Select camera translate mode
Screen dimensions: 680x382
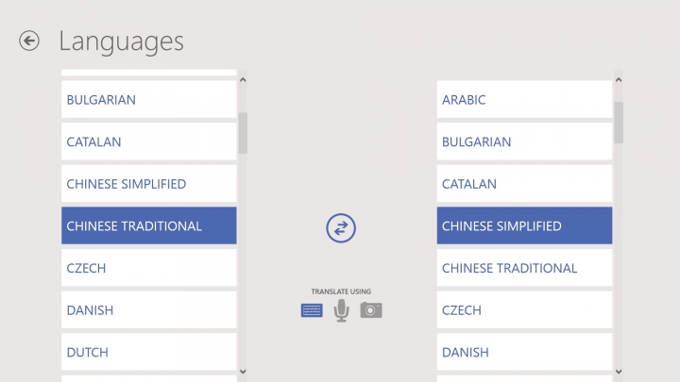click(371, 310)
